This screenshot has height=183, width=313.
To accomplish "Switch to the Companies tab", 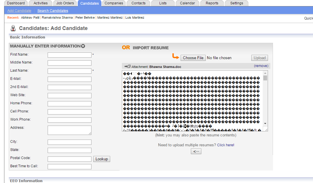I will 114,3.
